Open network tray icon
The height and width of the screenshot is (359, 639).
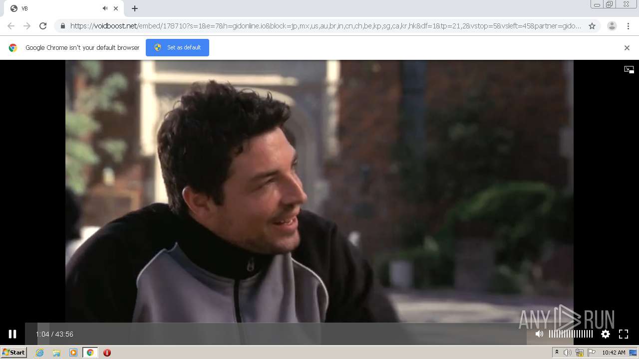[x=580, y=353]
